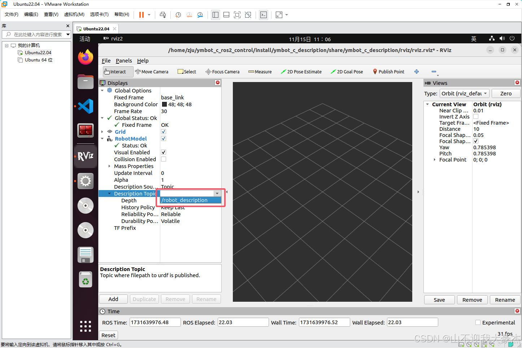Select the 2D Goal Pose tool
The image size is (522, 348).
pos(347,71)
